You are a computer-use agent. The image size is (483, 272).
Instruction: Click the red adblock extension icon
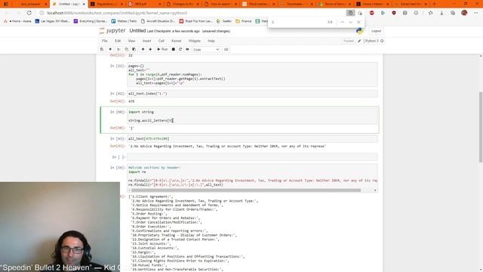[371, 13]
